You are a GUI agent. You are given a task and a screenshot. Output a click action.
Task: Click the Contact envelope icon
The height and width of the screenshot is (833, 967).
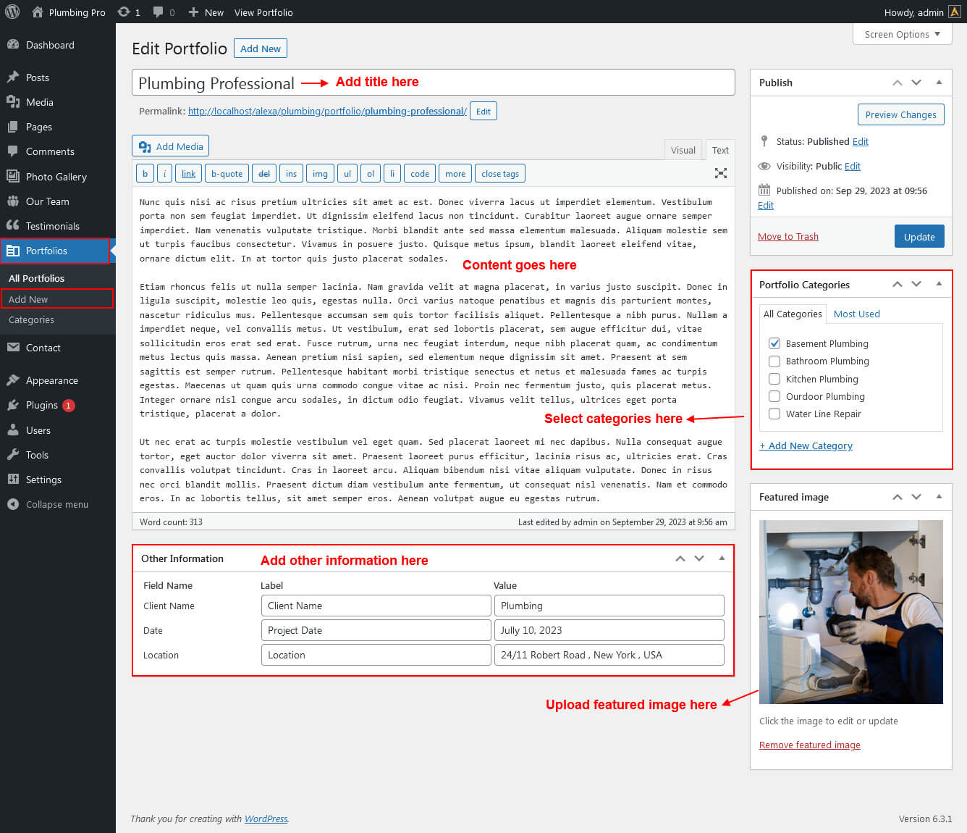click(x=13, y=347)
